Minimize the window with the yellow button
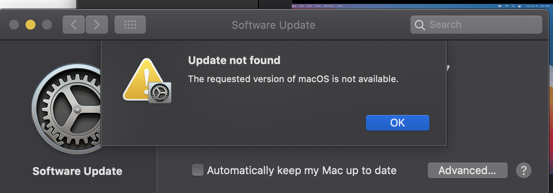The height and width of the screenshot is (193, 553). point(30,25)
